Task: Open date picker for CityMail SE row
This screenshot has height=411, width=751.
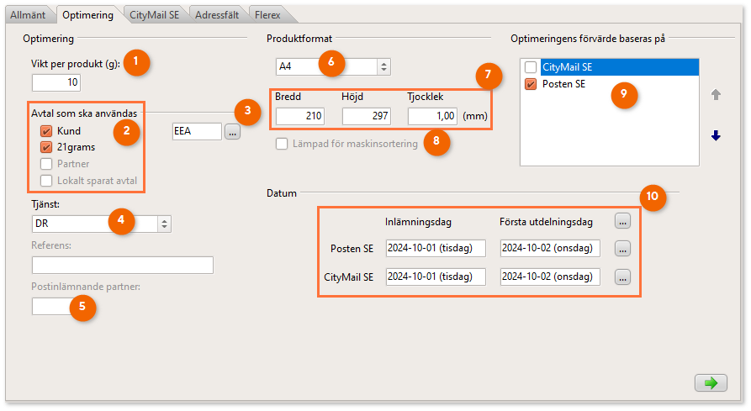Action: click(622, 277)
